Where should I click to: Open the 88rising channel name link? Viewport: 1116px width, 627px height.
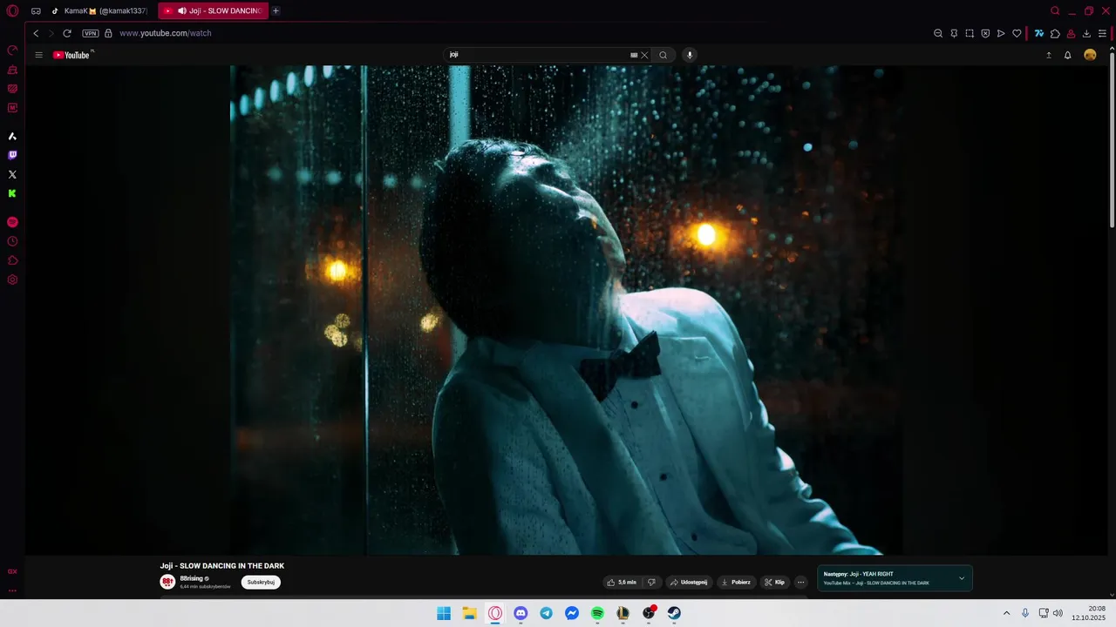[x=191, y=578]
